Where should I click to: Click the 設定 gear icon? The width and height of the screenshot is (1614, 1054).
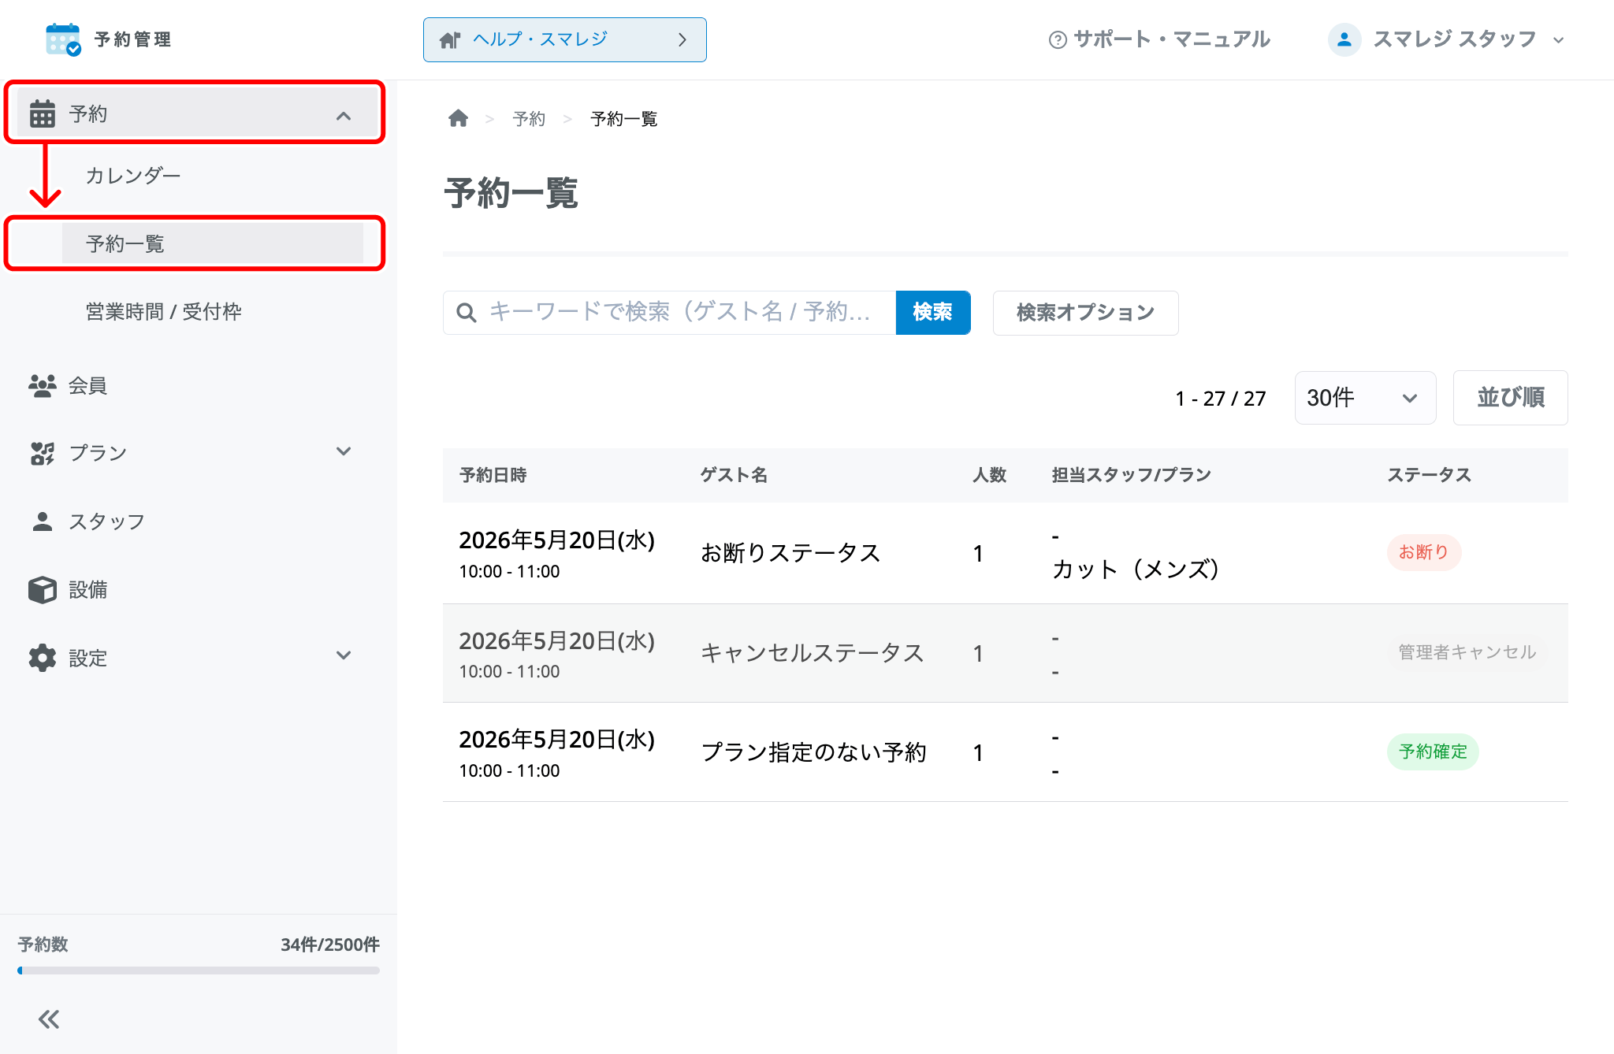43,658
